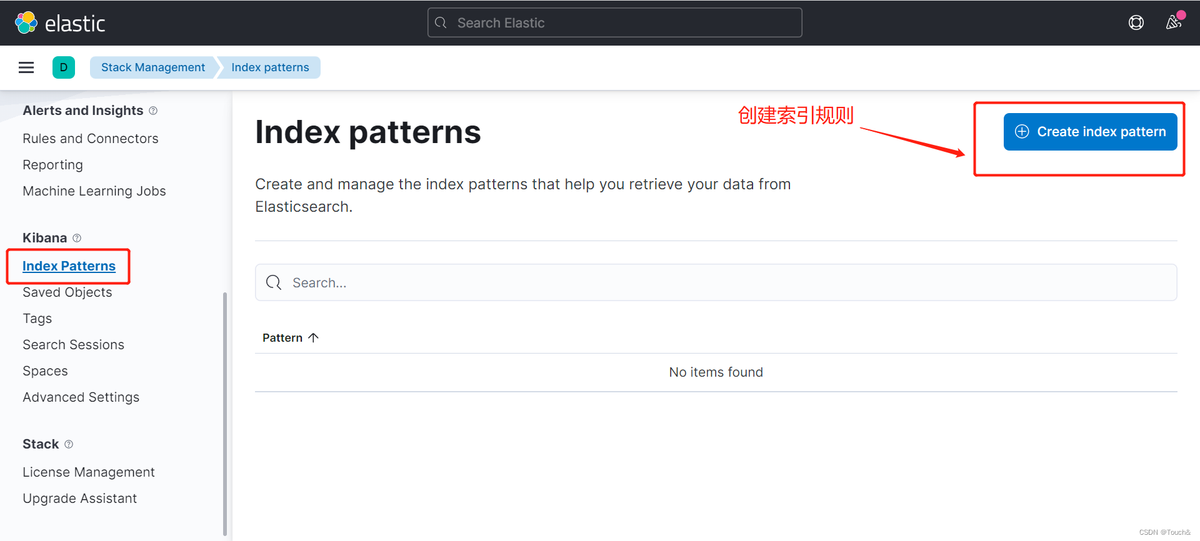Click the search magnifier in Search Elastic
Viewport: 1200px width, 541px height.
point(441,23)
